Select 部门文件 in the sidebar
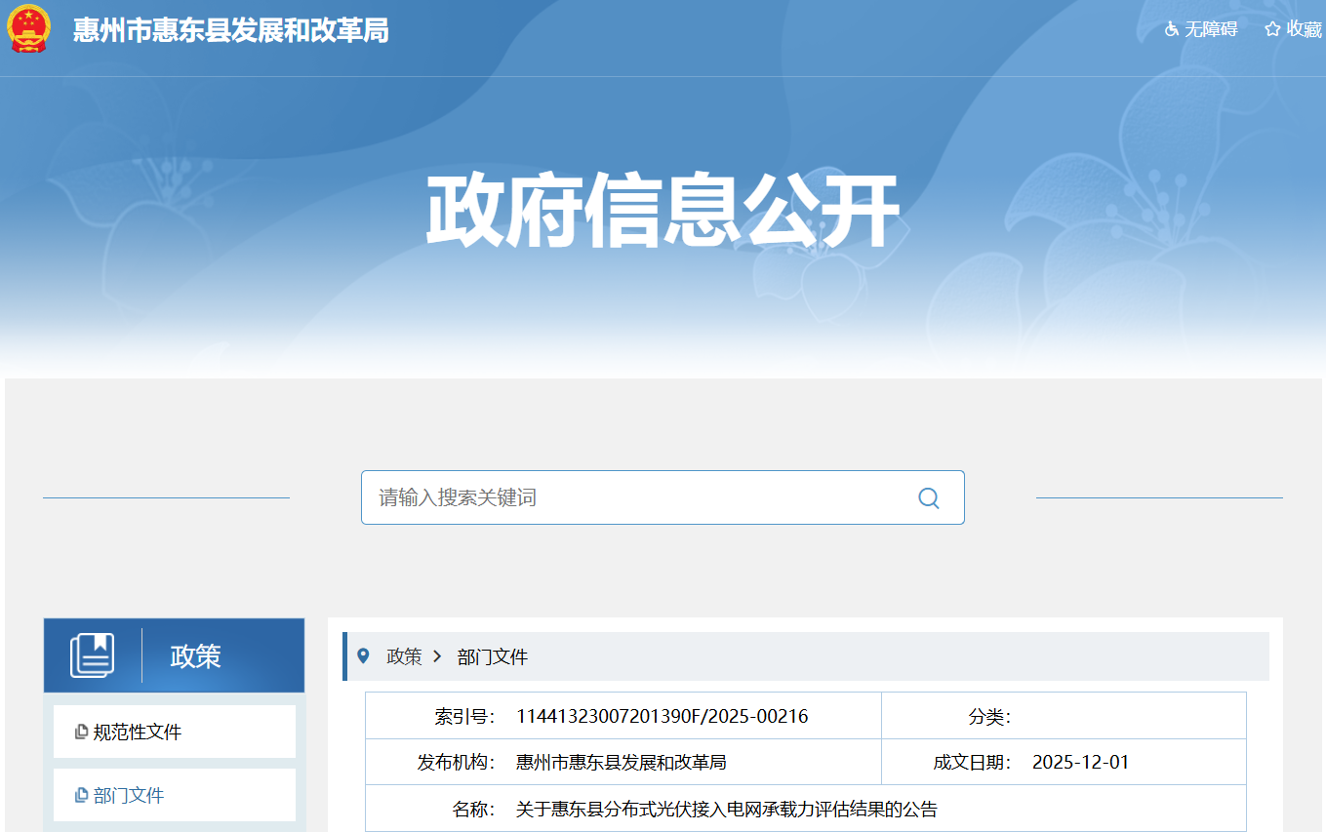 click(x=128, y=795)
